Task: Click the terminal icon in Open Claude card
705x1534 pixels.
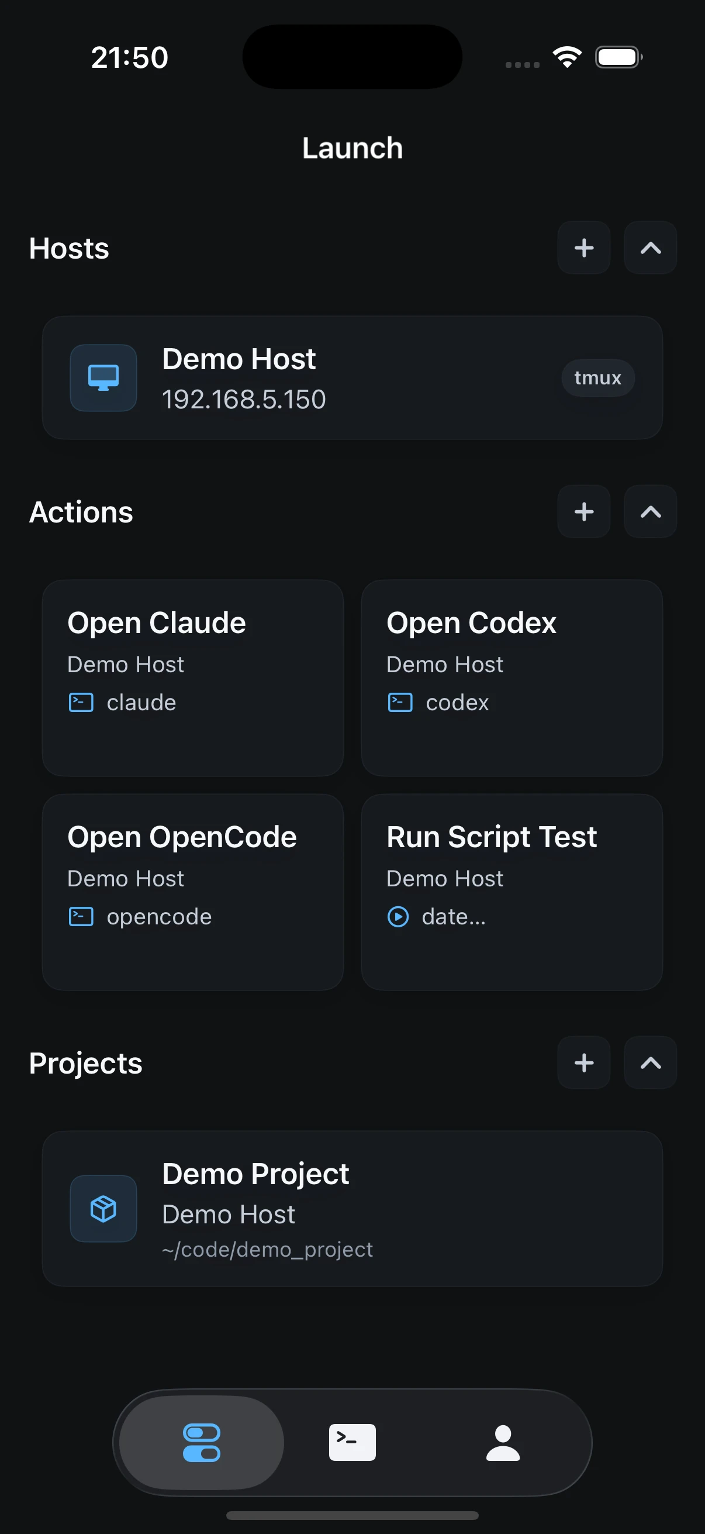Action: (x=81, y=703)
